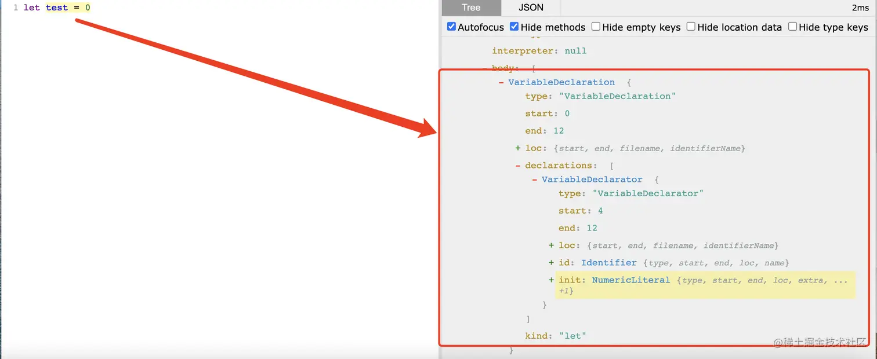Click the VariableDeclarator node name

(592, 179)
